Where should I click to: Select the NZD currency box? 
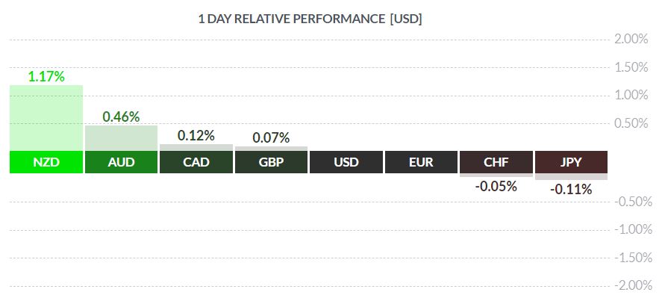point(46,162)
